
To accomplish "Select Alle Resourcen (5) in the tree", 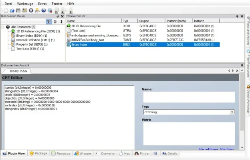I will 23,27.
